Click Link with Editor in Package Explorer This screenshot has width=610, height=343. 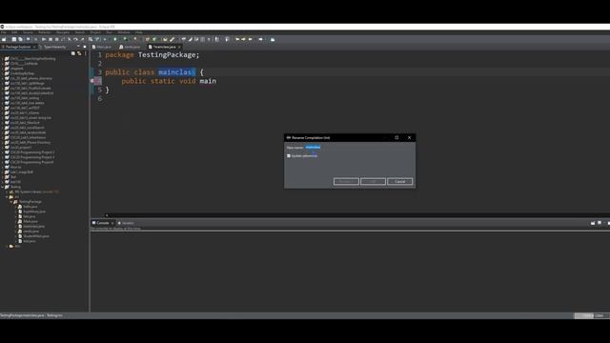(x=79, y=53)
